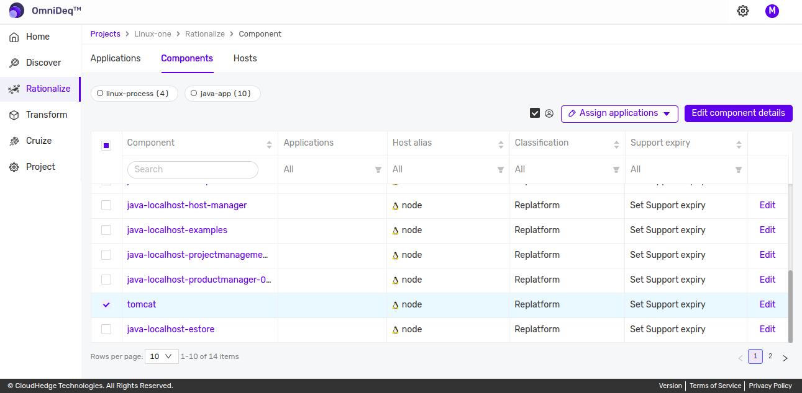Image resolution: width=802 pixels, height=393 pixels.
Task: Click the Linux-one breadcrumb item
Action: tap(153, 34)
